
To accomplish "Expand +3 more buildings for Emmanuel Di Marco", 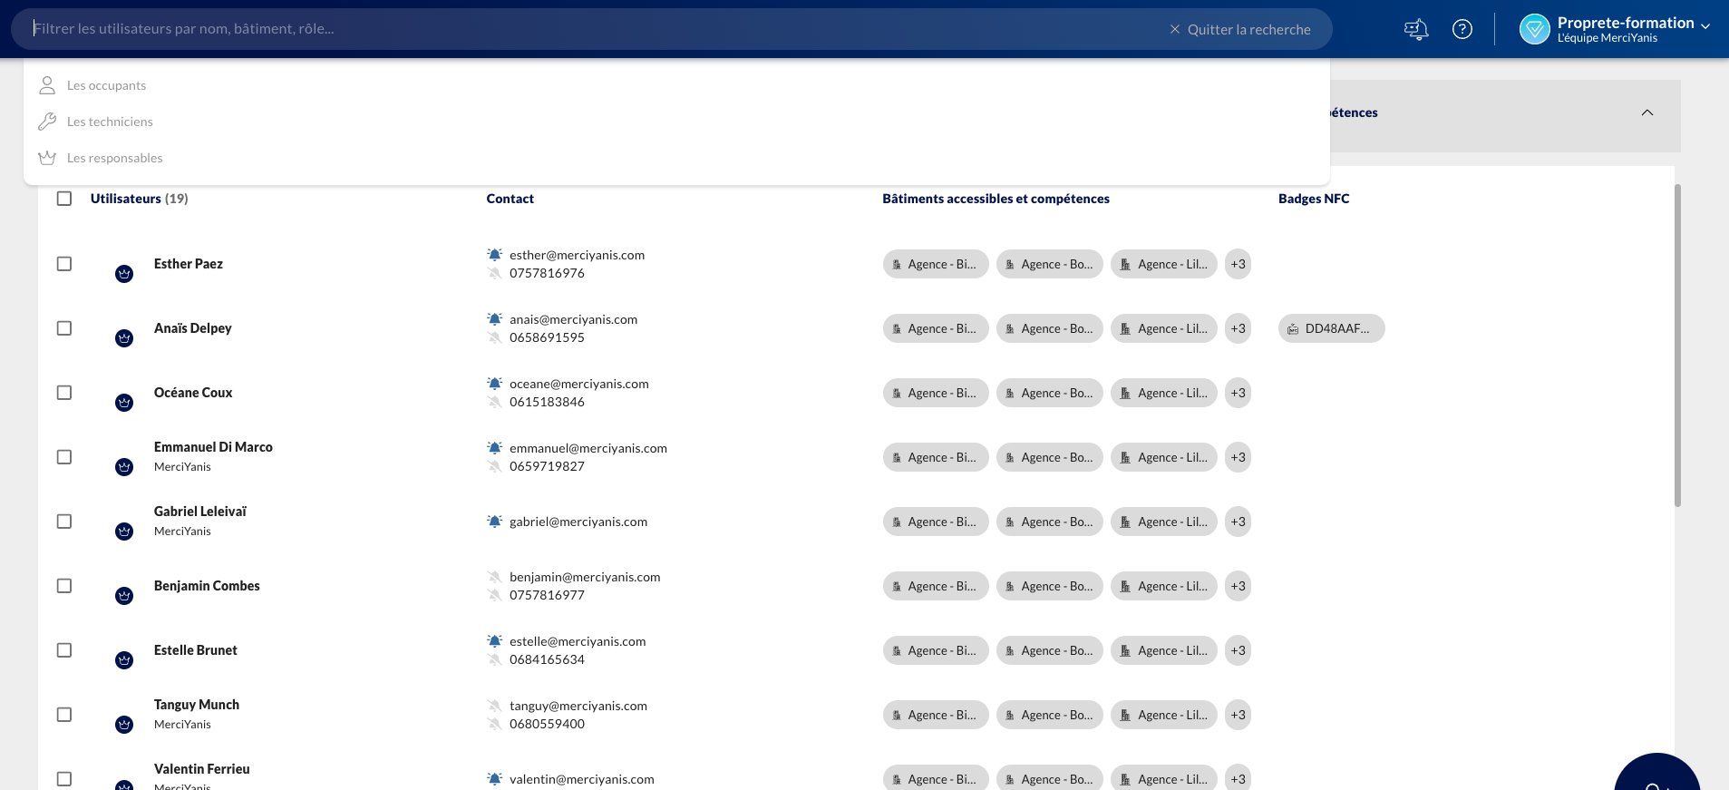I will click(1238, 457).
